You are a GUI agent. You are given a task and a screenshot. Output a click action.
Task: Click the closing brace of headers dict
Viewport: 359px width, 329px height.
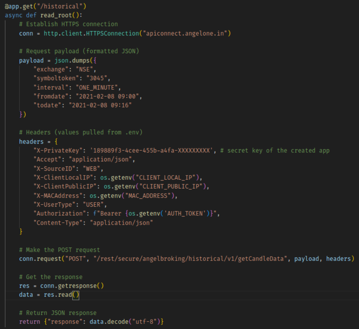pyautogui.click(x=21, y=231)
